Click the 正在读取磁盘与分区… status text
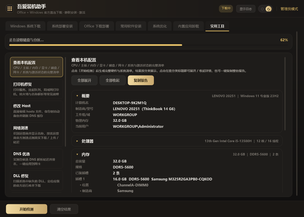The image size is (304, 217). (x=27, y=40)
